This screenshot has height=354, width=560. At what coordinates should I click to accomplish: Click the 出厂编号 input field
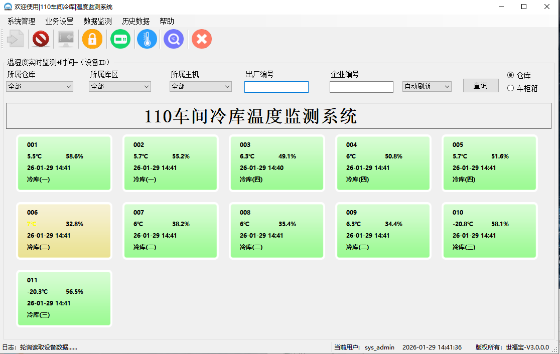[x=276, y=87]
